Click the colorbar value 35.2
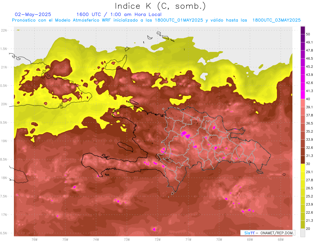This screenshot has height=243, width=315. (309, 131)
